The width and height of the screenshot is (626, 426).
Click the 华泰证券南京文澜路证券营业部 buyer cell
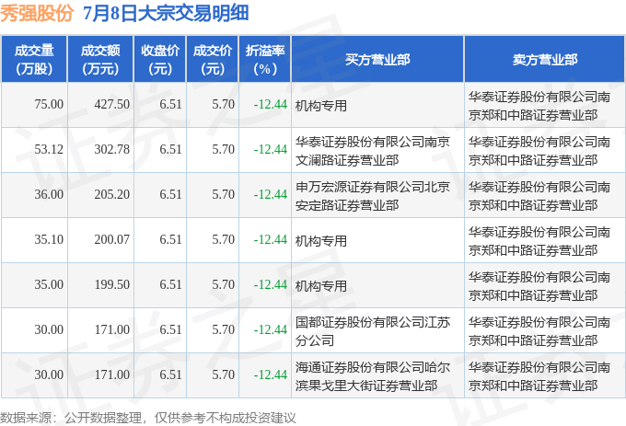click(377, 150)
